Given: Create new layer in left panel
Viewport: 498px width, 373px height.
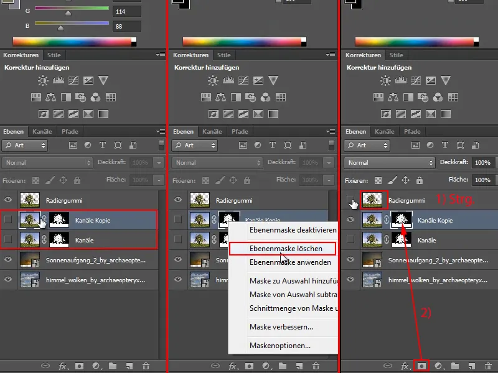Looking at the screenshot, I should click(129, 366).
